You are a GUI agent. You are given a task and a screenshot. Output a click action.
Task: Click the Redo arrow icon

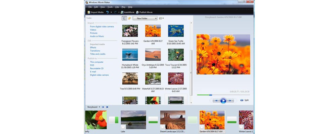click(115, 12)
